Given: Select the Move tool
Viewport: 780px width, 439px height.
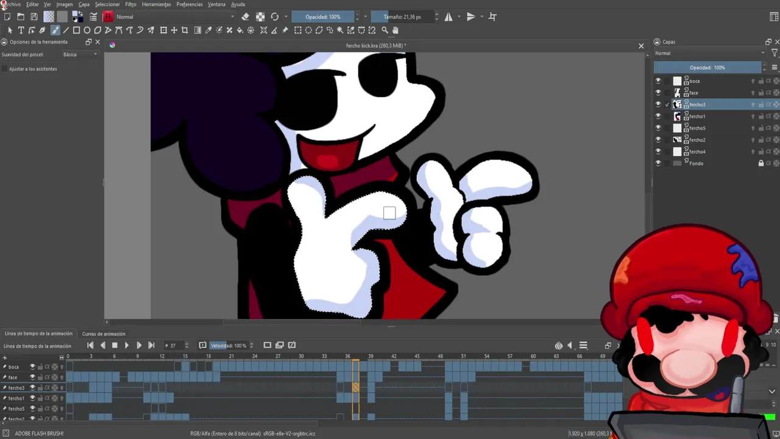Looking at the screenshot, I should 174,30.
